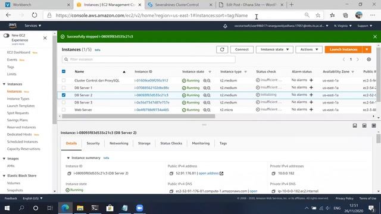
Task: Switch to the Security tab
Action: (93, 143)
